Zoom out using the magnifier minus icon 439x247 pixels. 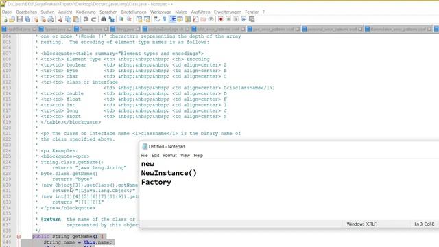pyautogui.click(x=129, y=19)
